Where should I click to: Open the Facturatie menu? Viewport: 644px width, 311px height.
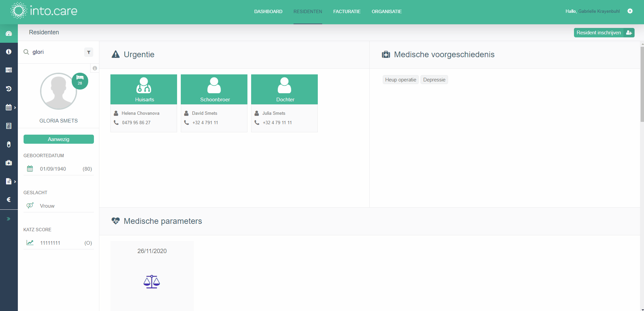pos(347,11)
